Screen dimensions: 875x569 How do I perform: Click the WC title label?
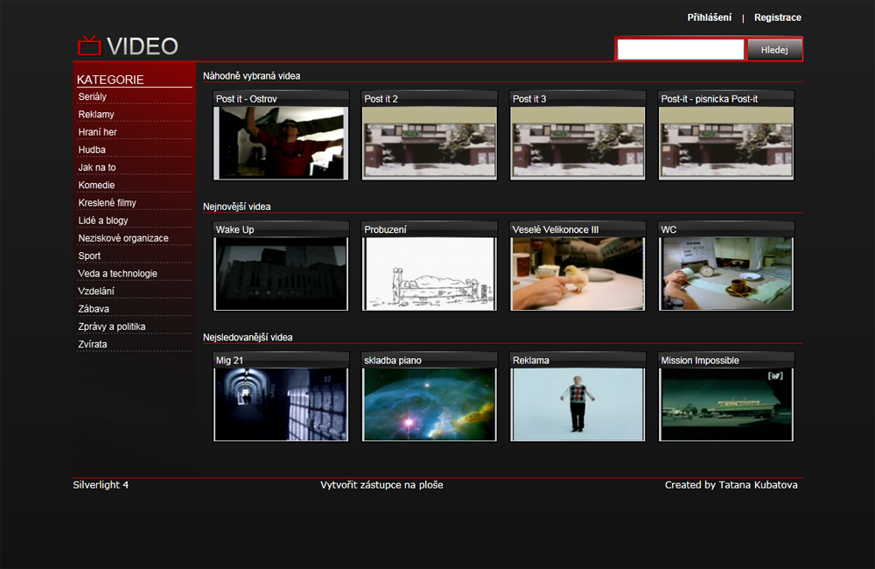click(668, 229)
